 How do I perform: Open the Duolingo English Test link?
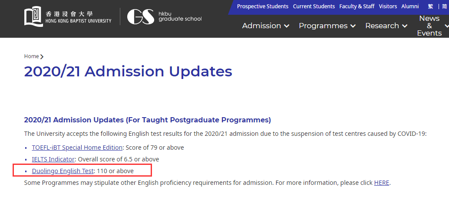(63, 171)
